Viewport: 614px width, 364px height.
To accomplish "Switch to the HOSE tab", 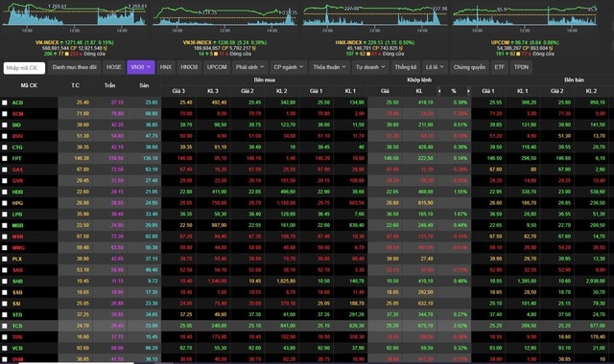I will coord(113,67).
